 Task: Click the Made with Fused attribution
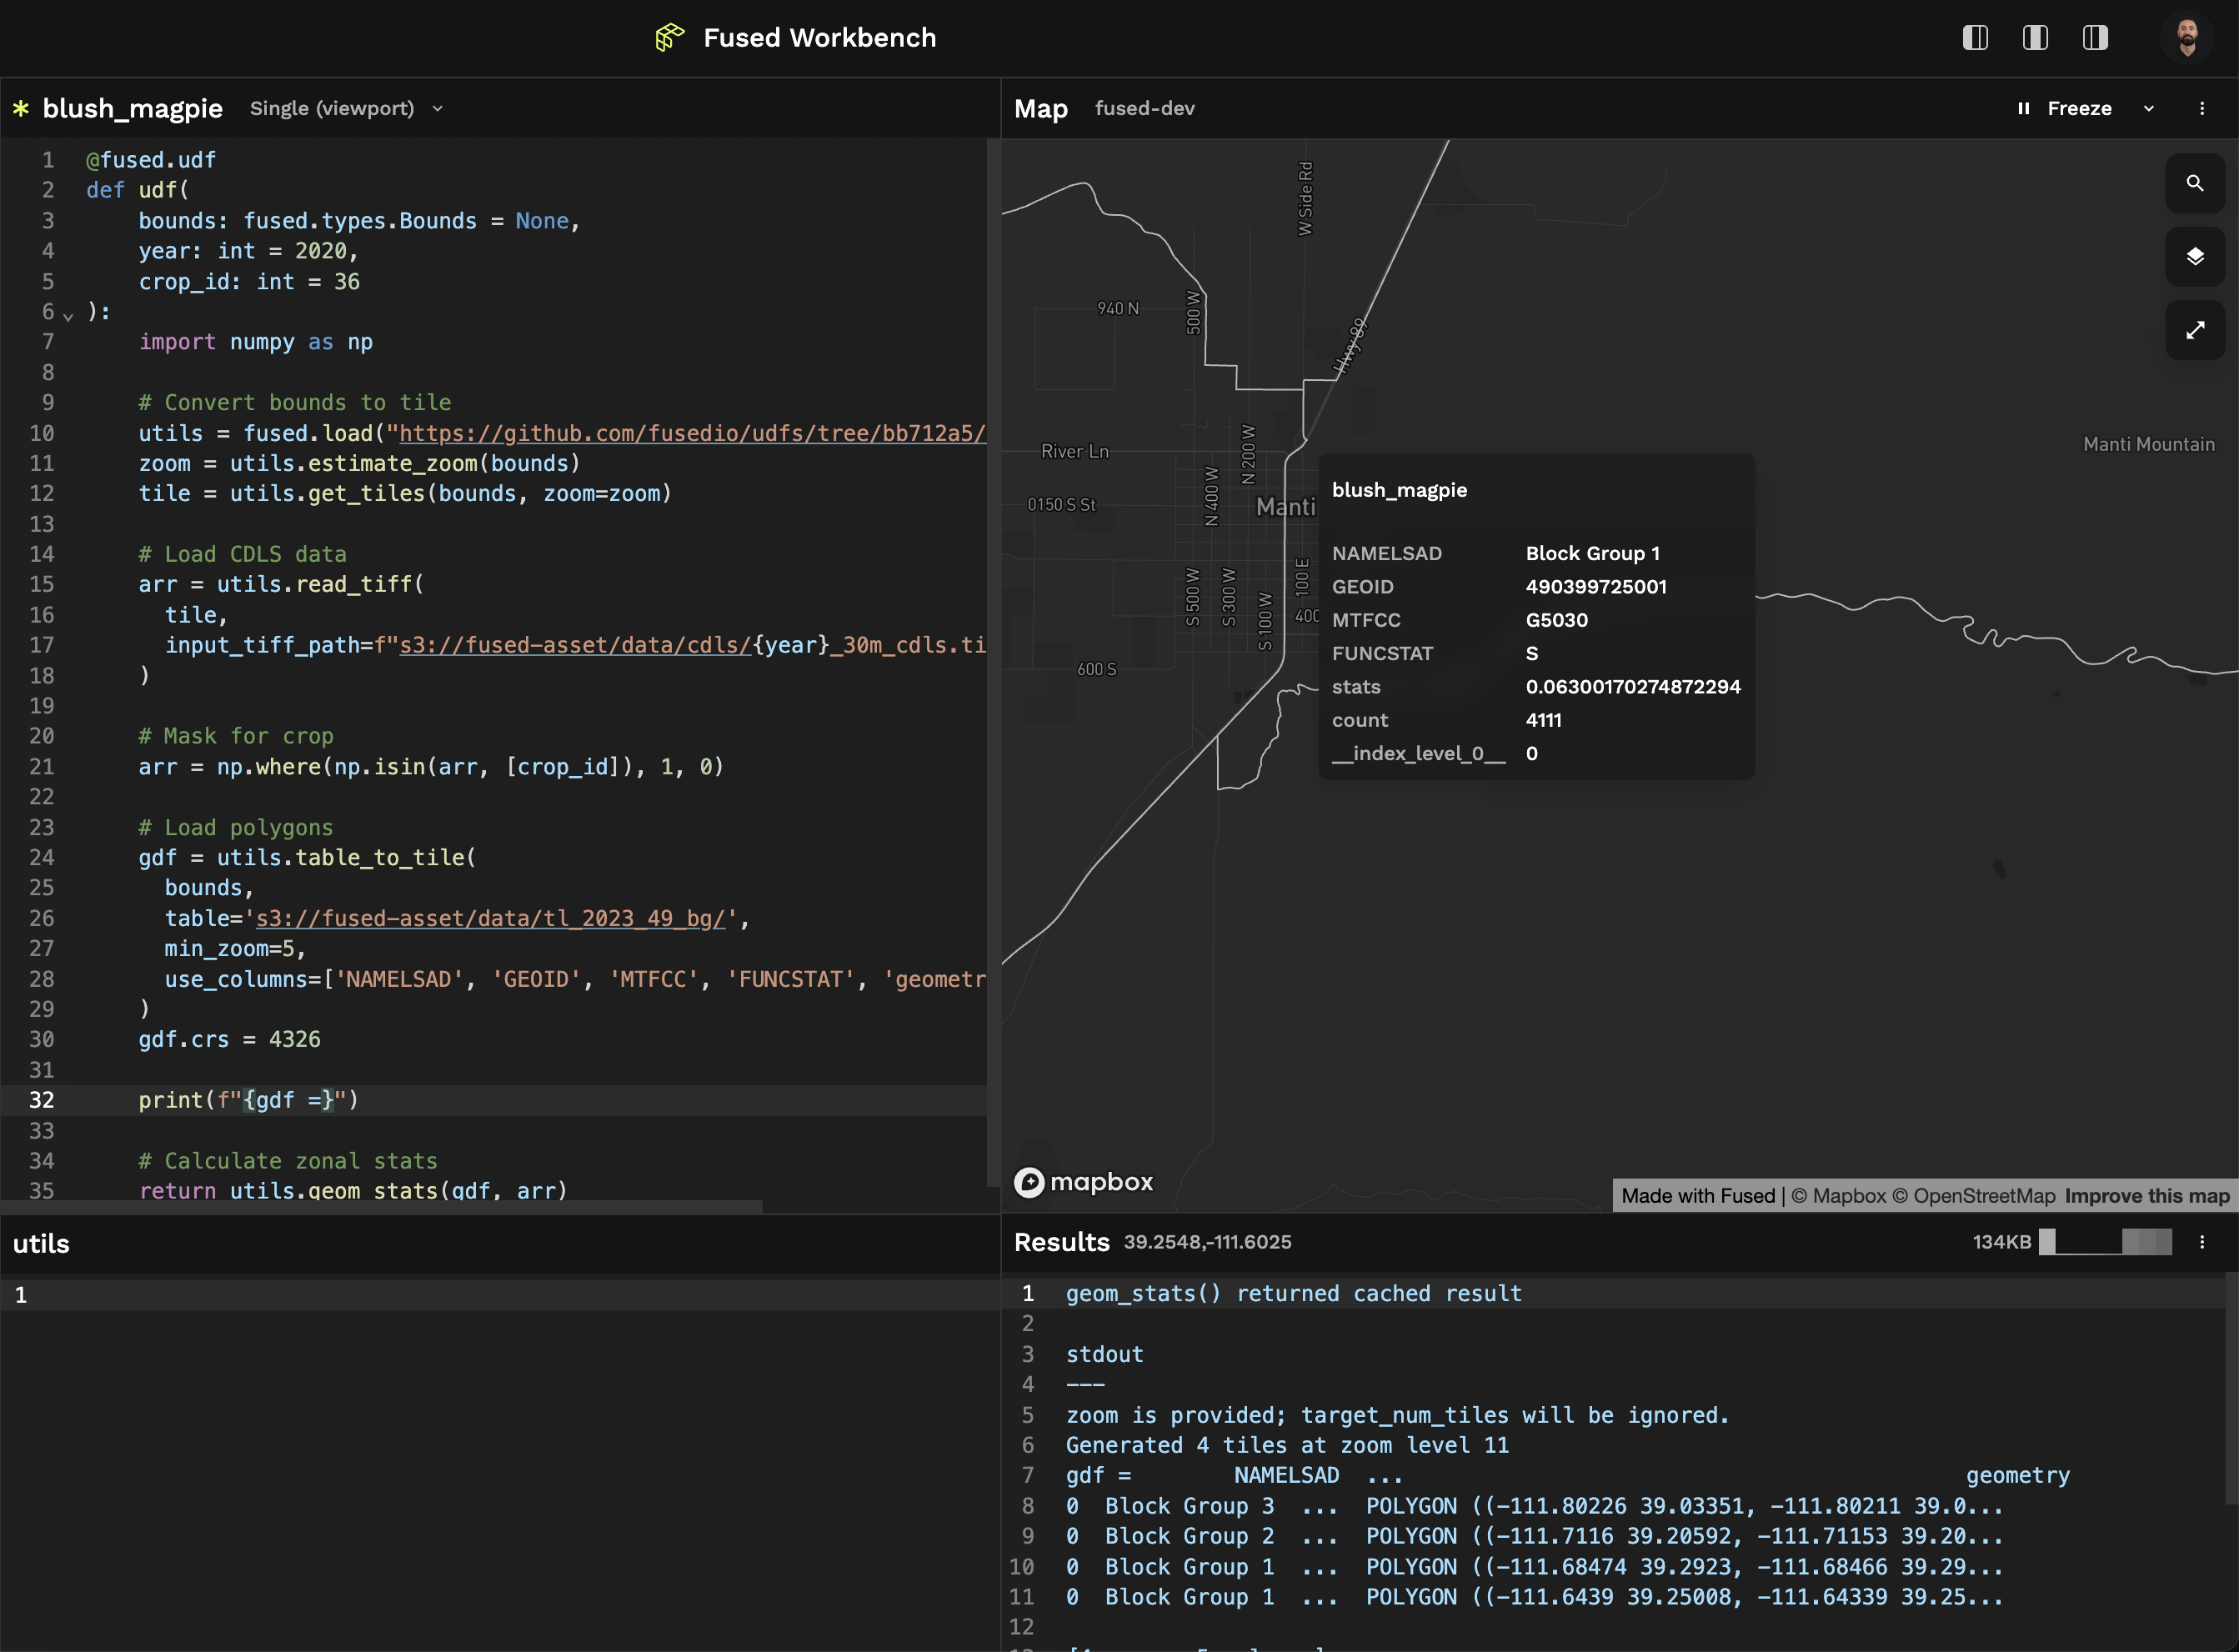(x=1698, y=1195)
